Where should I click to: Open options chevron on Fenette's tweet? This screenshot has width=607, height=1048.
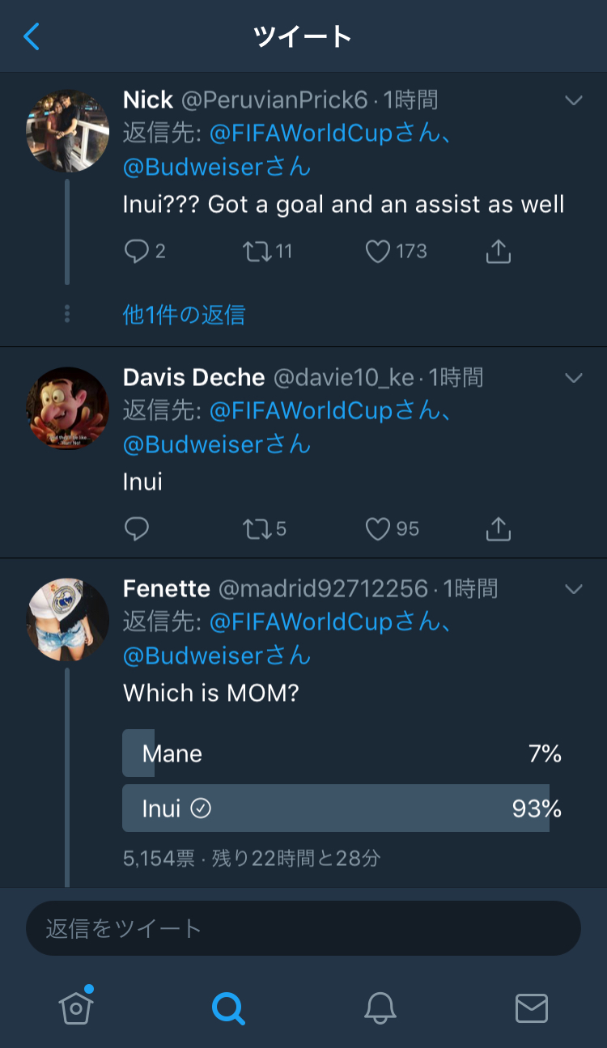tap(573, 589)
